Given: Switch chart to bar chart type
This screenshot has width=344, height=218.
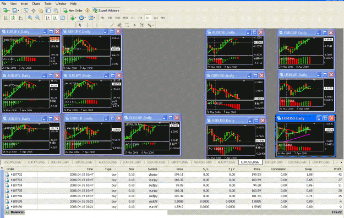Looking at the screenshot, I should tap(6, 18).
